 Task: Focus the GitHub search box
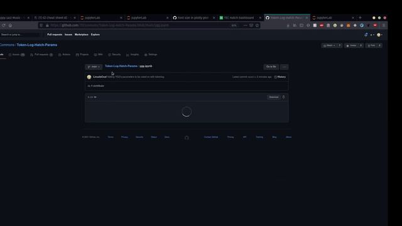(20, 35)
